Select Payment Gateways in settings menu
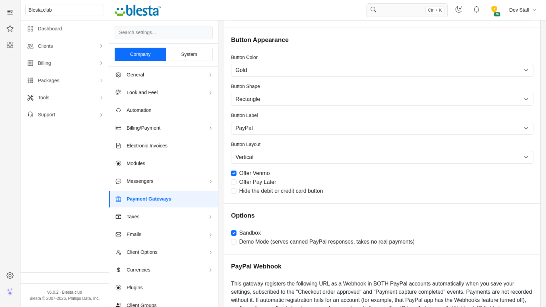Image resolution: width=546 pixels, height=307 pixels. point(164,199)
